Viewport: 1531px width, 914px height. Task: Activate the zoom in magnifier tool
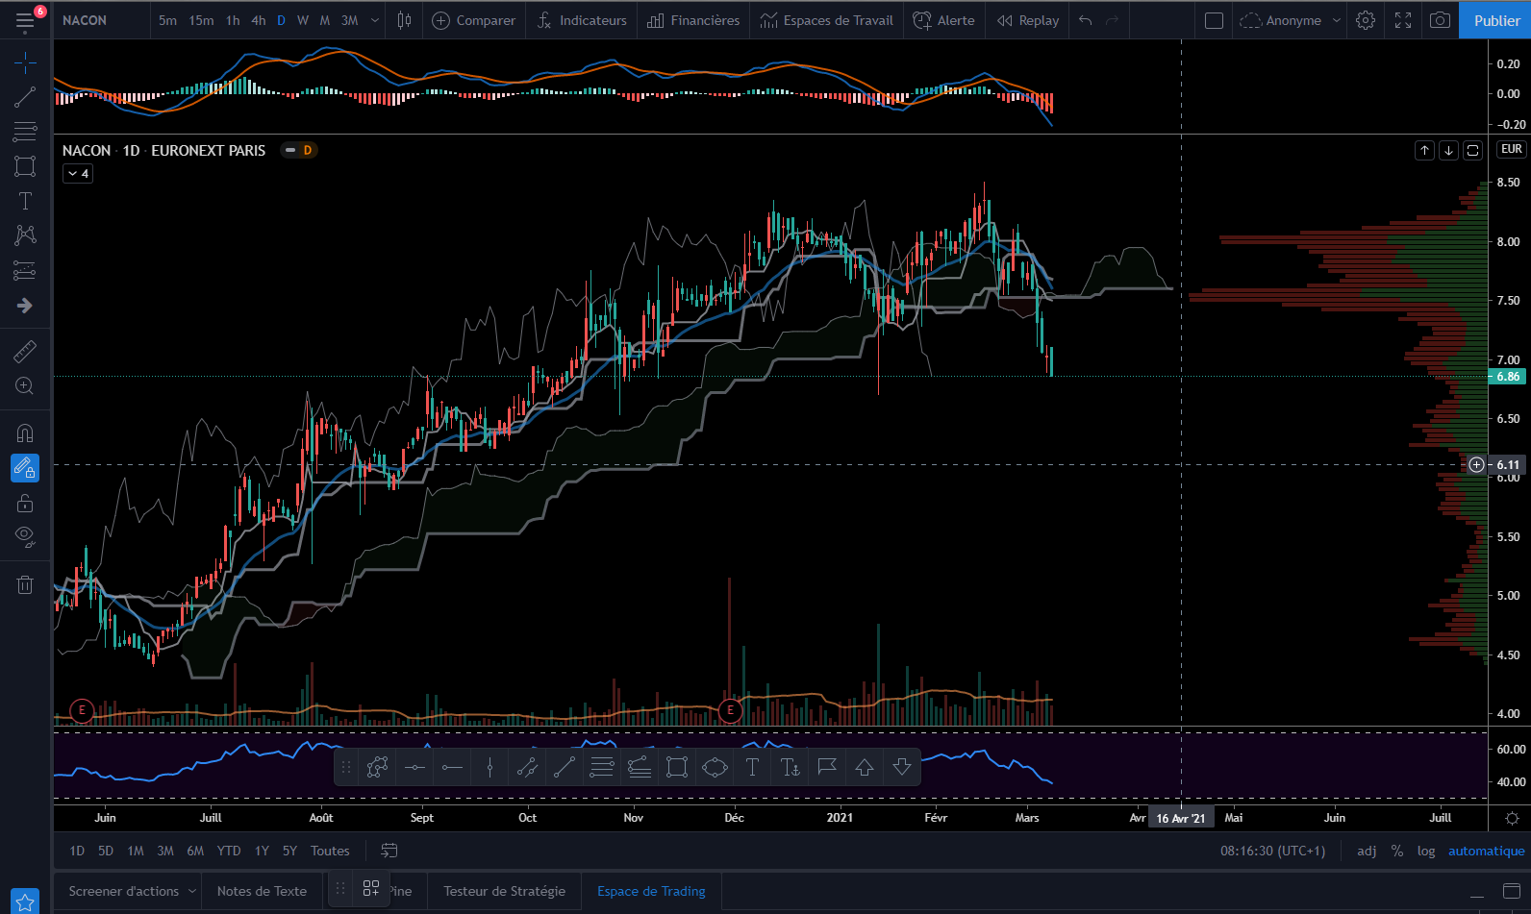pyautogui.click(x=25, y=386)
